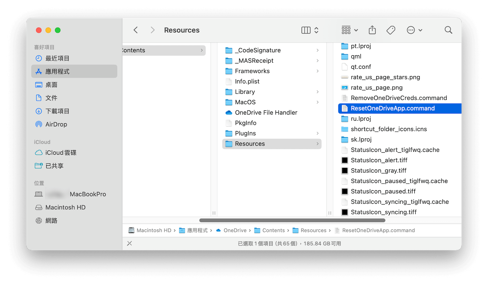Open 文件 in the sidebar
488x285 pixels.
(74, 98)
